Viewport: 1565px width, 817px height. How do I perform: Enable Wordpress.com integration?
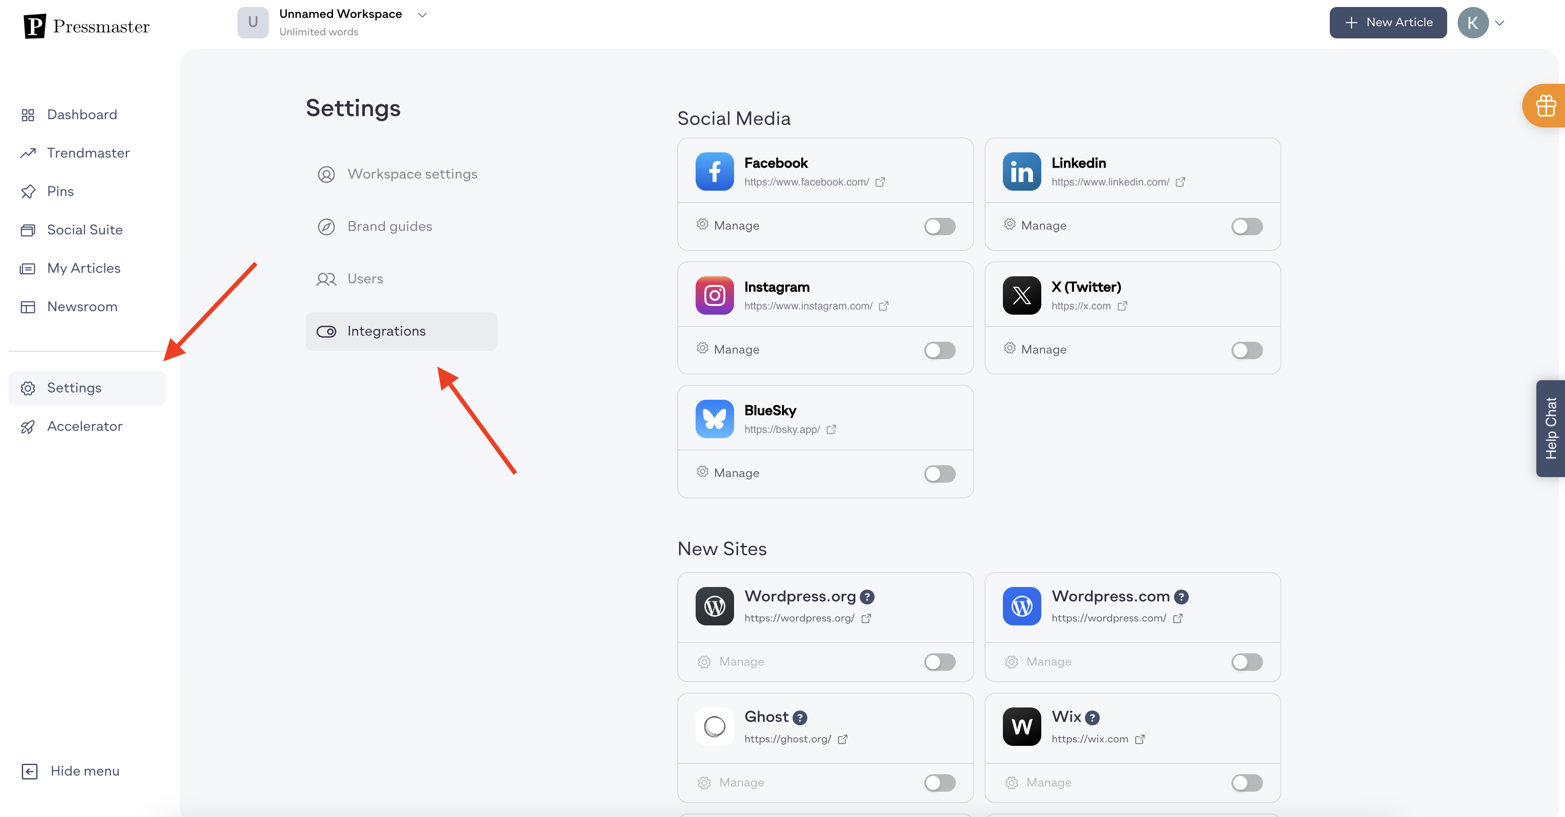pyautogui.click(x=1247, y=662)
